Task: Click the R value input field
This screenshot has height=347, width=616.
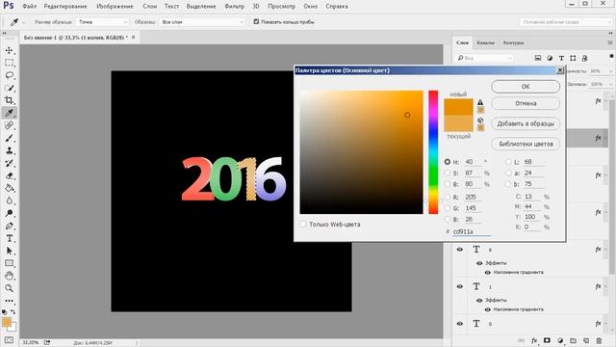Action: tap(473, 197)
